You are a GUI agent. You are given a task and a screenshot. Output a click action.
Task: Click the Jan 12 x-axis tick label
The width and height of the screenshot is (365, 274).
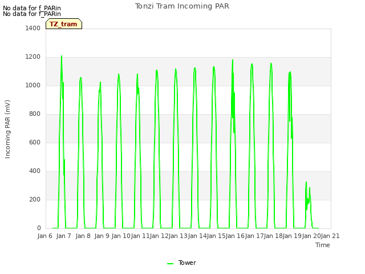tap(159, 236)
